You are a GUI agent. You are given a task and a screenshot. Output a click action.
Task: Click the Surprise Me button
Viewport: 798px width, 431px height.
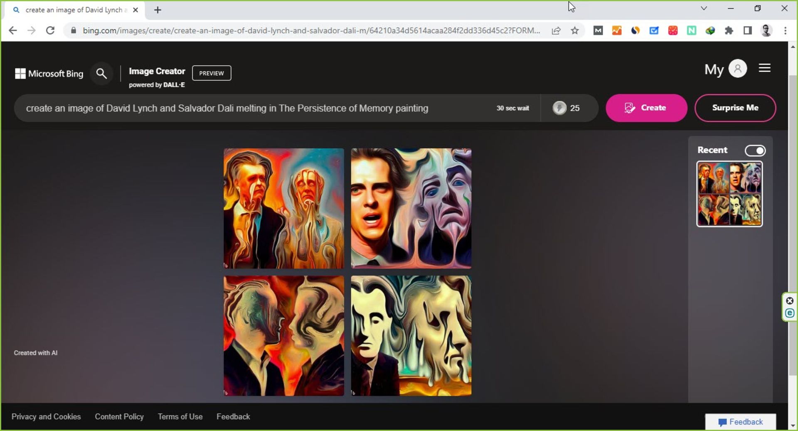tap(735, 108)
